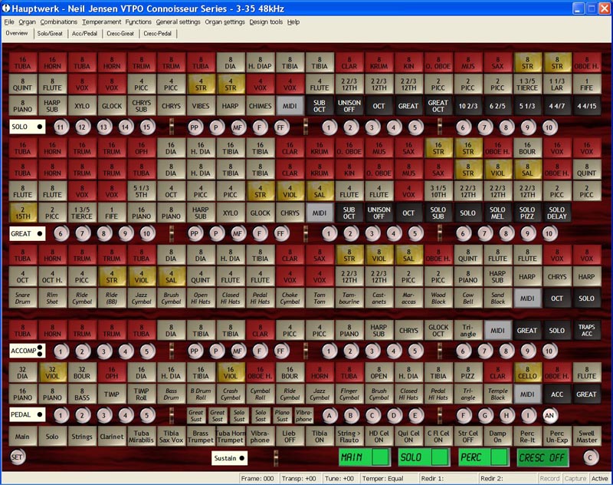The width and height of the screenshot is (613, 485).
Task: Enable the Temple Block stop
Action: pos(497,394)
